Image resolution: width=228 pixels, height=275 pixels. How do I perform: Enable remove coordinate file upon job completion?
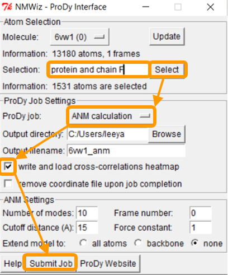(8, 184)
